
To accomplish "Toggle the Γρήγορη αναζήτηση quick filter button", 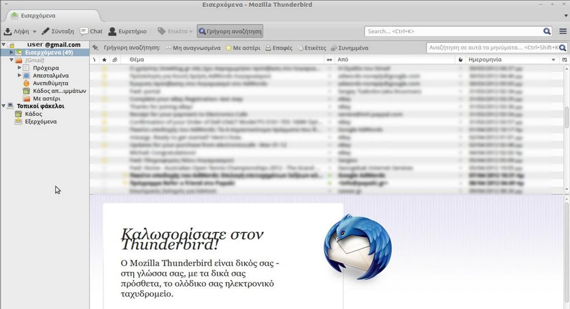I will click(x=230, y=31).
